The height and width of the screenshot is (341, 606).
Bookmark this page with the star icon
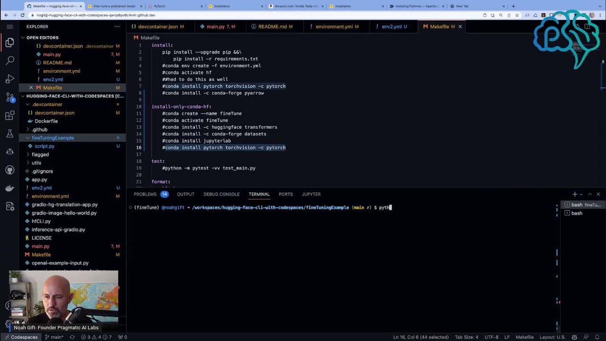(x=517, y=15)
